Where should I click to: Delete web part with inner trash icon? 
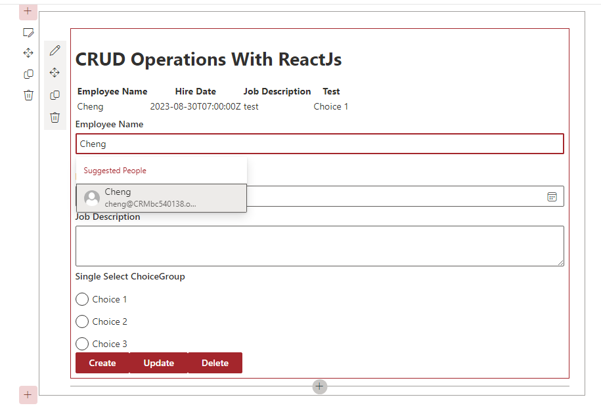55,117
